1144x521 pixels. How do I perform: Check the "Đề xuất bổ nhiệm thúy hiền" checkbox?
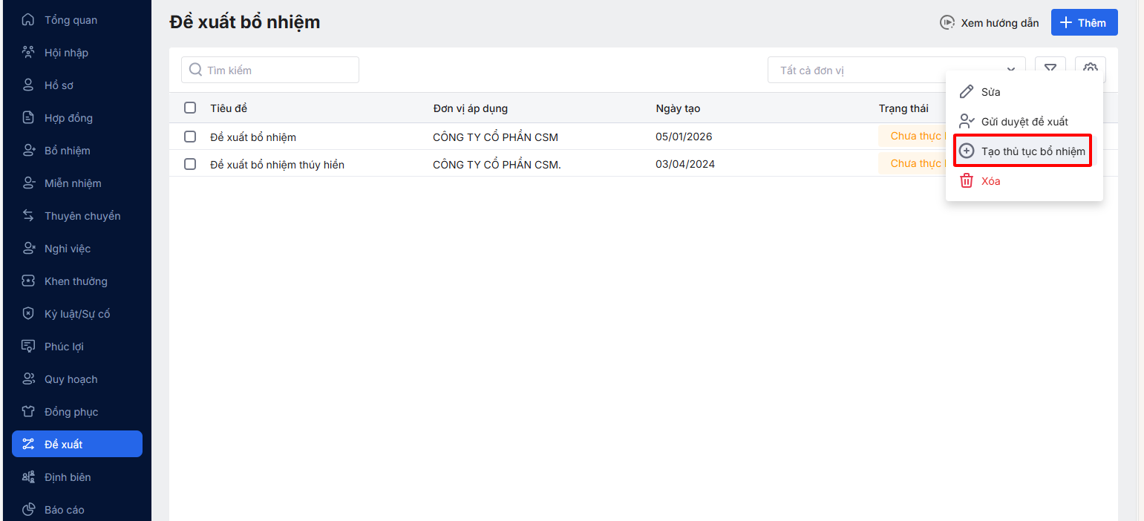click(x=190, y=164)
